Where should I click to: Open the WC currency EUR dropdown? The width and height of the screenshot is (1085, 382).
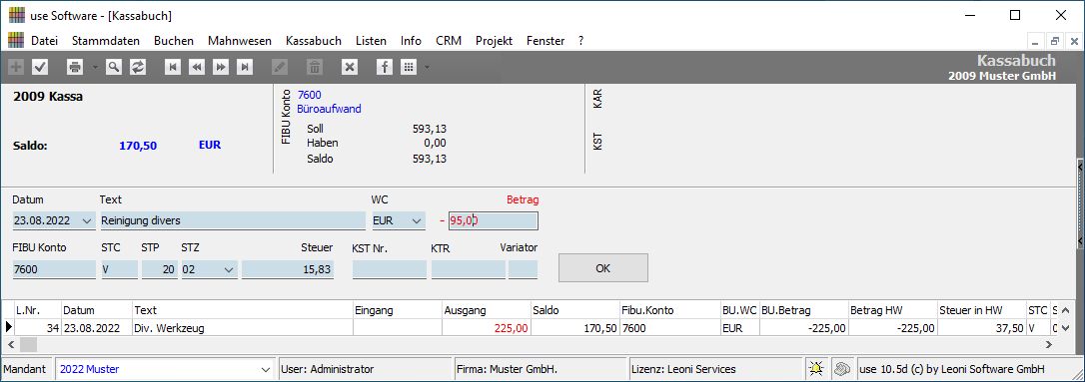[417, 221]
